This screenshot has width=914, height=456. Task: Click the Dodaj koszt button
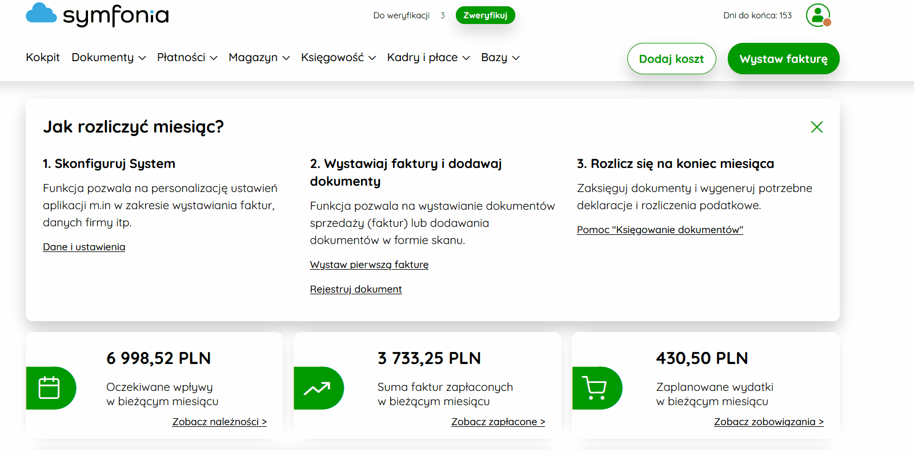(671, 59)
